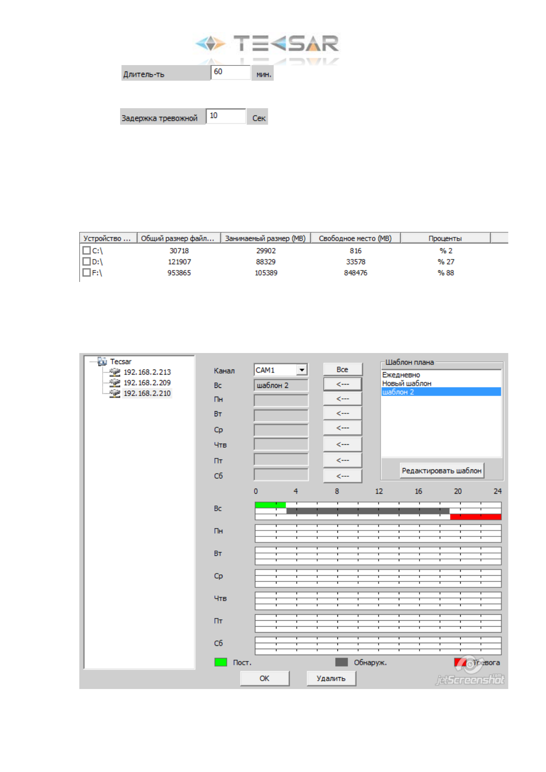Select Новый шаблон in the template list
The width and height of the screenshot is (546, 772).
(407, 383)
